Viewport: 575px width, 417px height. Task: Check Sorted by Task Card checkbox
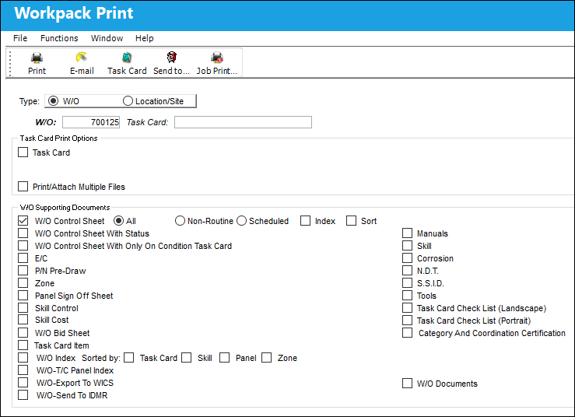click(x=128, y=358)
